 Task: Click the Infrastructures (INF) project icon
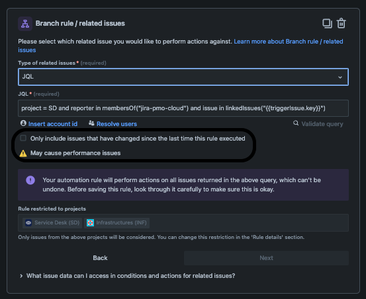point(90,223)
